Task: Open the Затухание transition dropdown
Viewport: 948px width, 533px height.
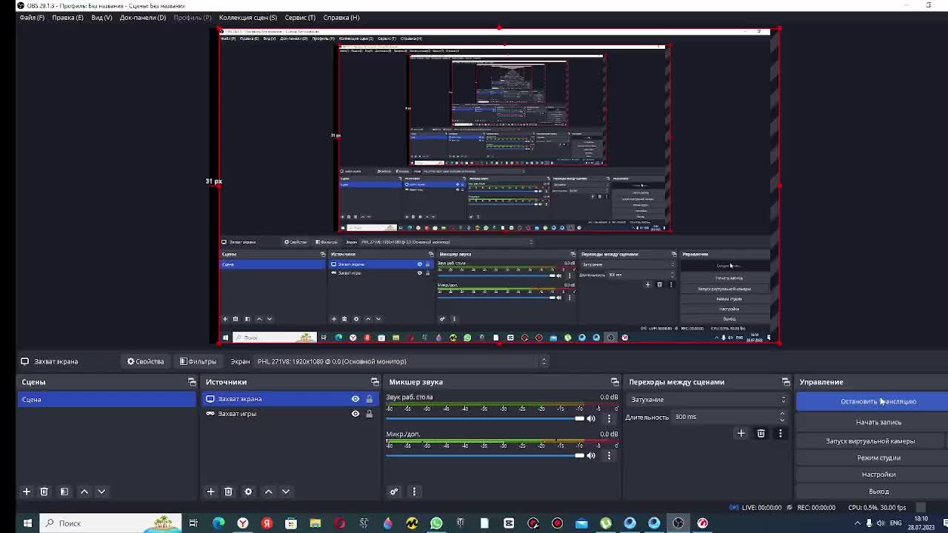Action: (707, 400)
